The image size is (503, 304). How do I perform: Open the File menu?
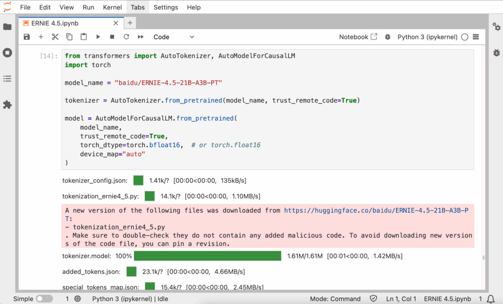tap(25, 7)
